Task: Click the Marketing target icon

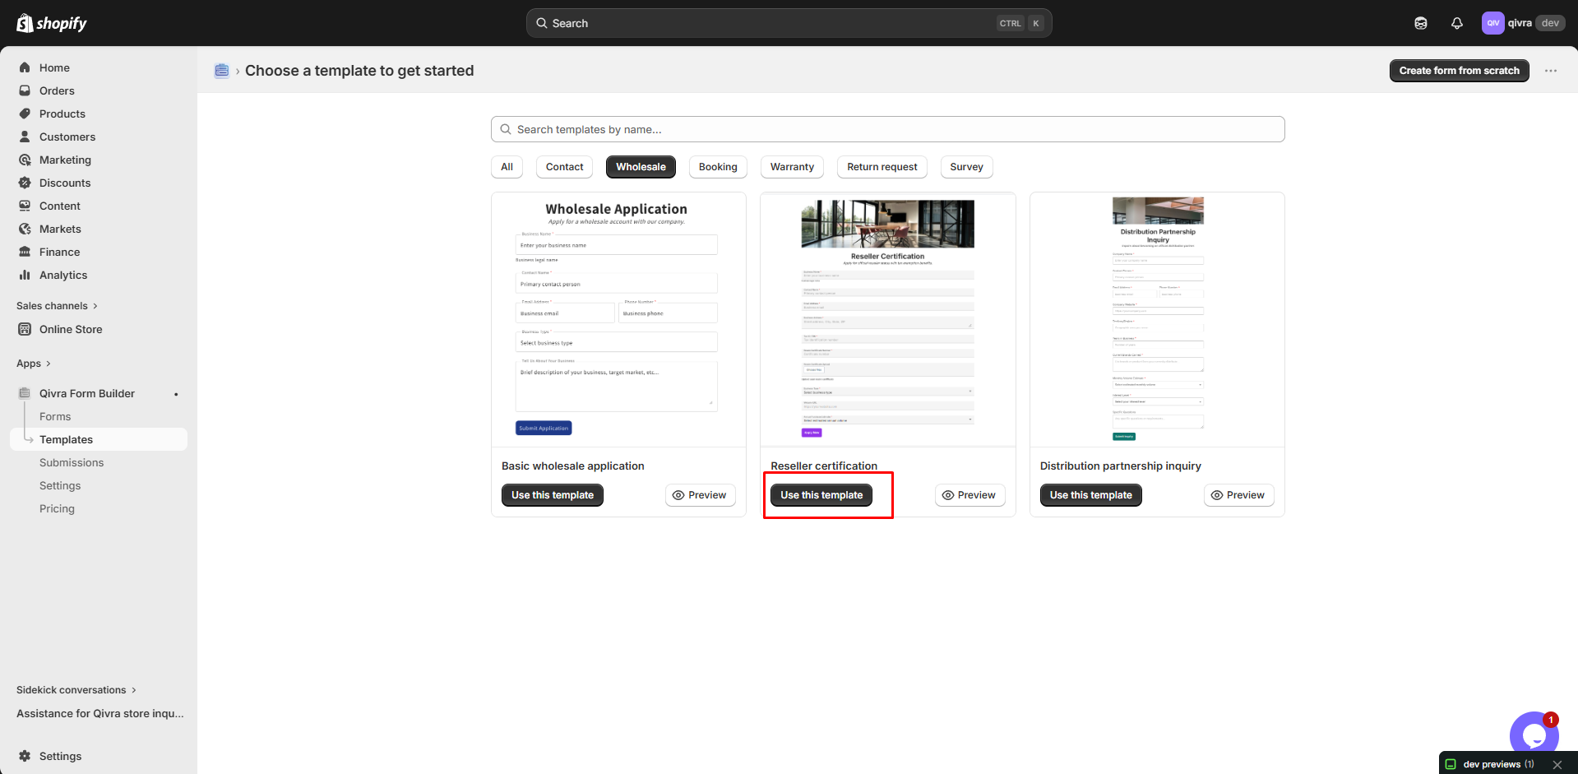Action: (25, 160)
